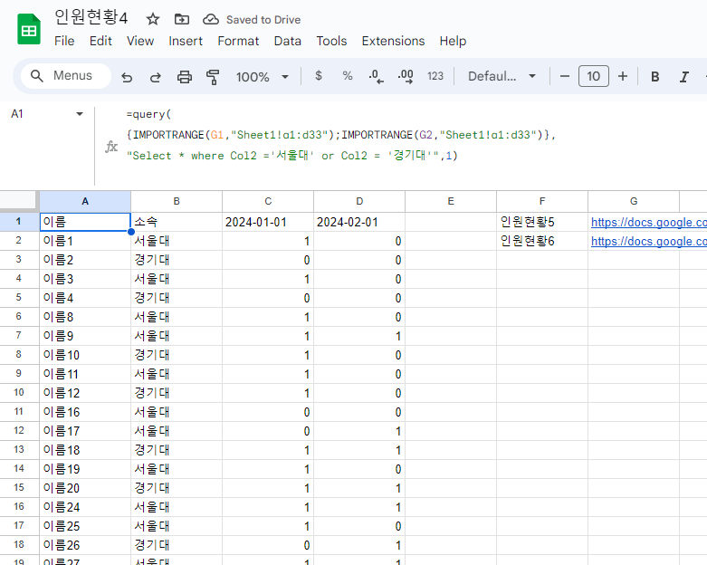Screen dimensions: 707x565
Task: Select column B header
Action: point(177,202)
